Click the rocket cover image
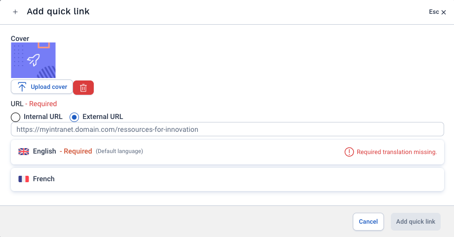Screen dimensions: 454x237 point(33,60)
